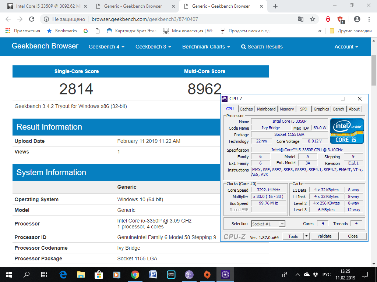Open Моя коллекция bookmark
This screenshot has width=377, height=282.
[x=188, y=31]
